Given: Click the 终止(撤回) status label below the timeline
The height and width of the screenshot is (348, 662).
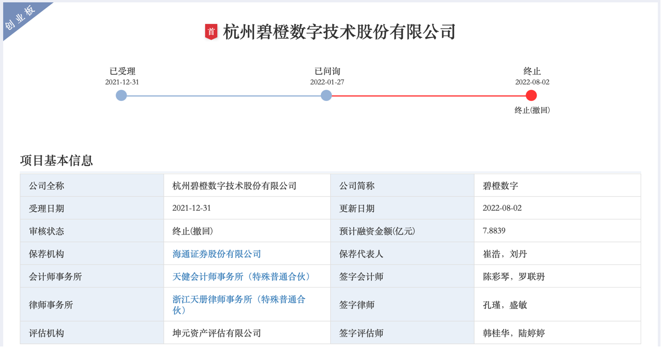Looking at the screenshot, I should [531, 111].
